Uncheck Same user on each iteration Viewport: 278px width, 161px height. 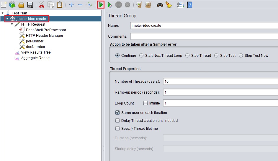[117, 112]
